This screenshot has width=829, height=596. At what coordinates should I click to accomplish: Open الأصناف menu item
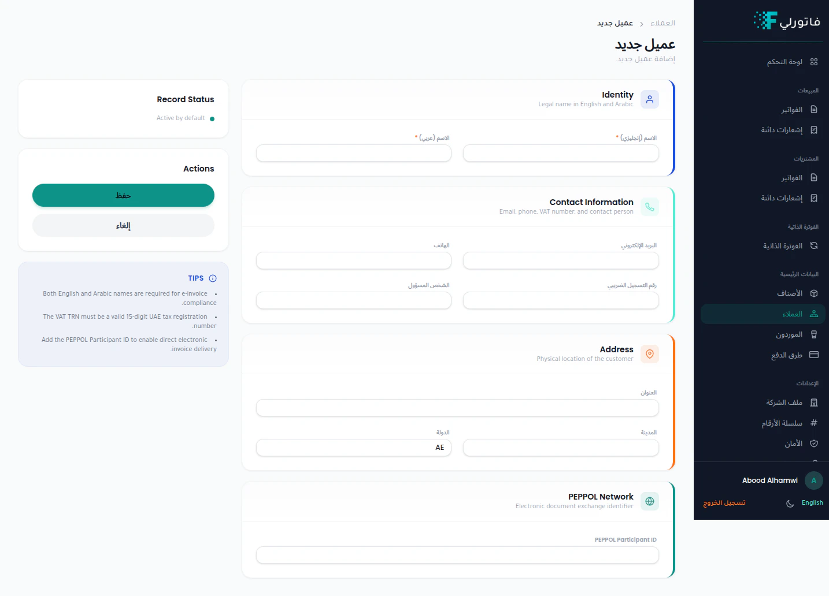(x=763, y=293)
